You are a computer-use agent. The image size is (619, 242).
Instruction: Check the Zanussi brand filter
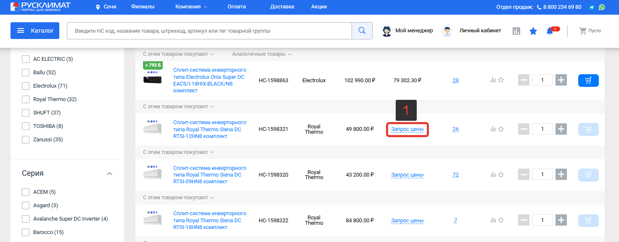click(x=26, y=140)
